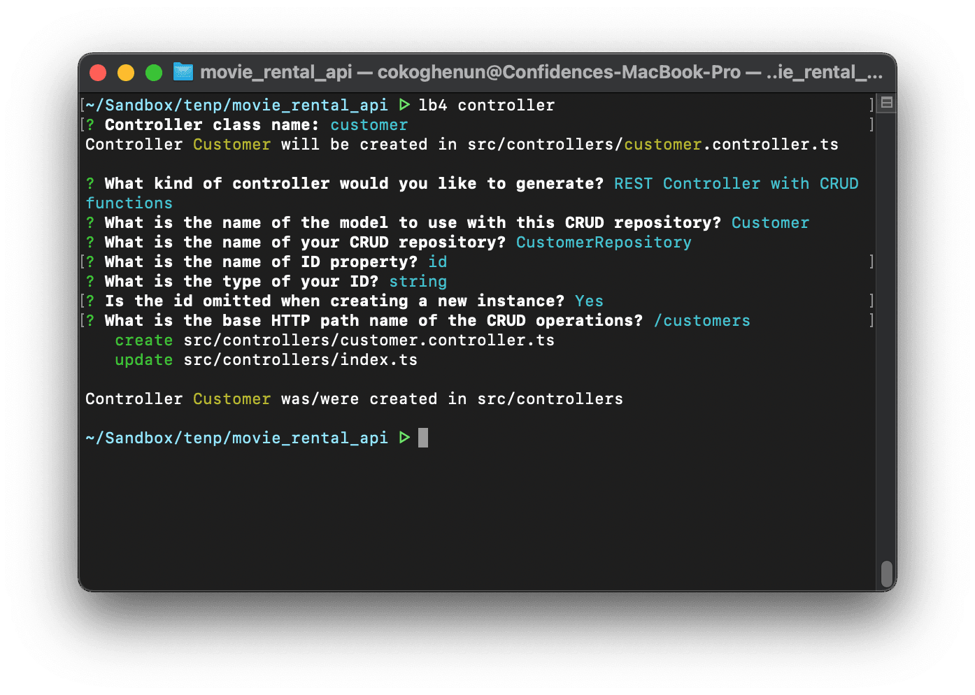Click the 'string' ID type answer

point(418,281)
